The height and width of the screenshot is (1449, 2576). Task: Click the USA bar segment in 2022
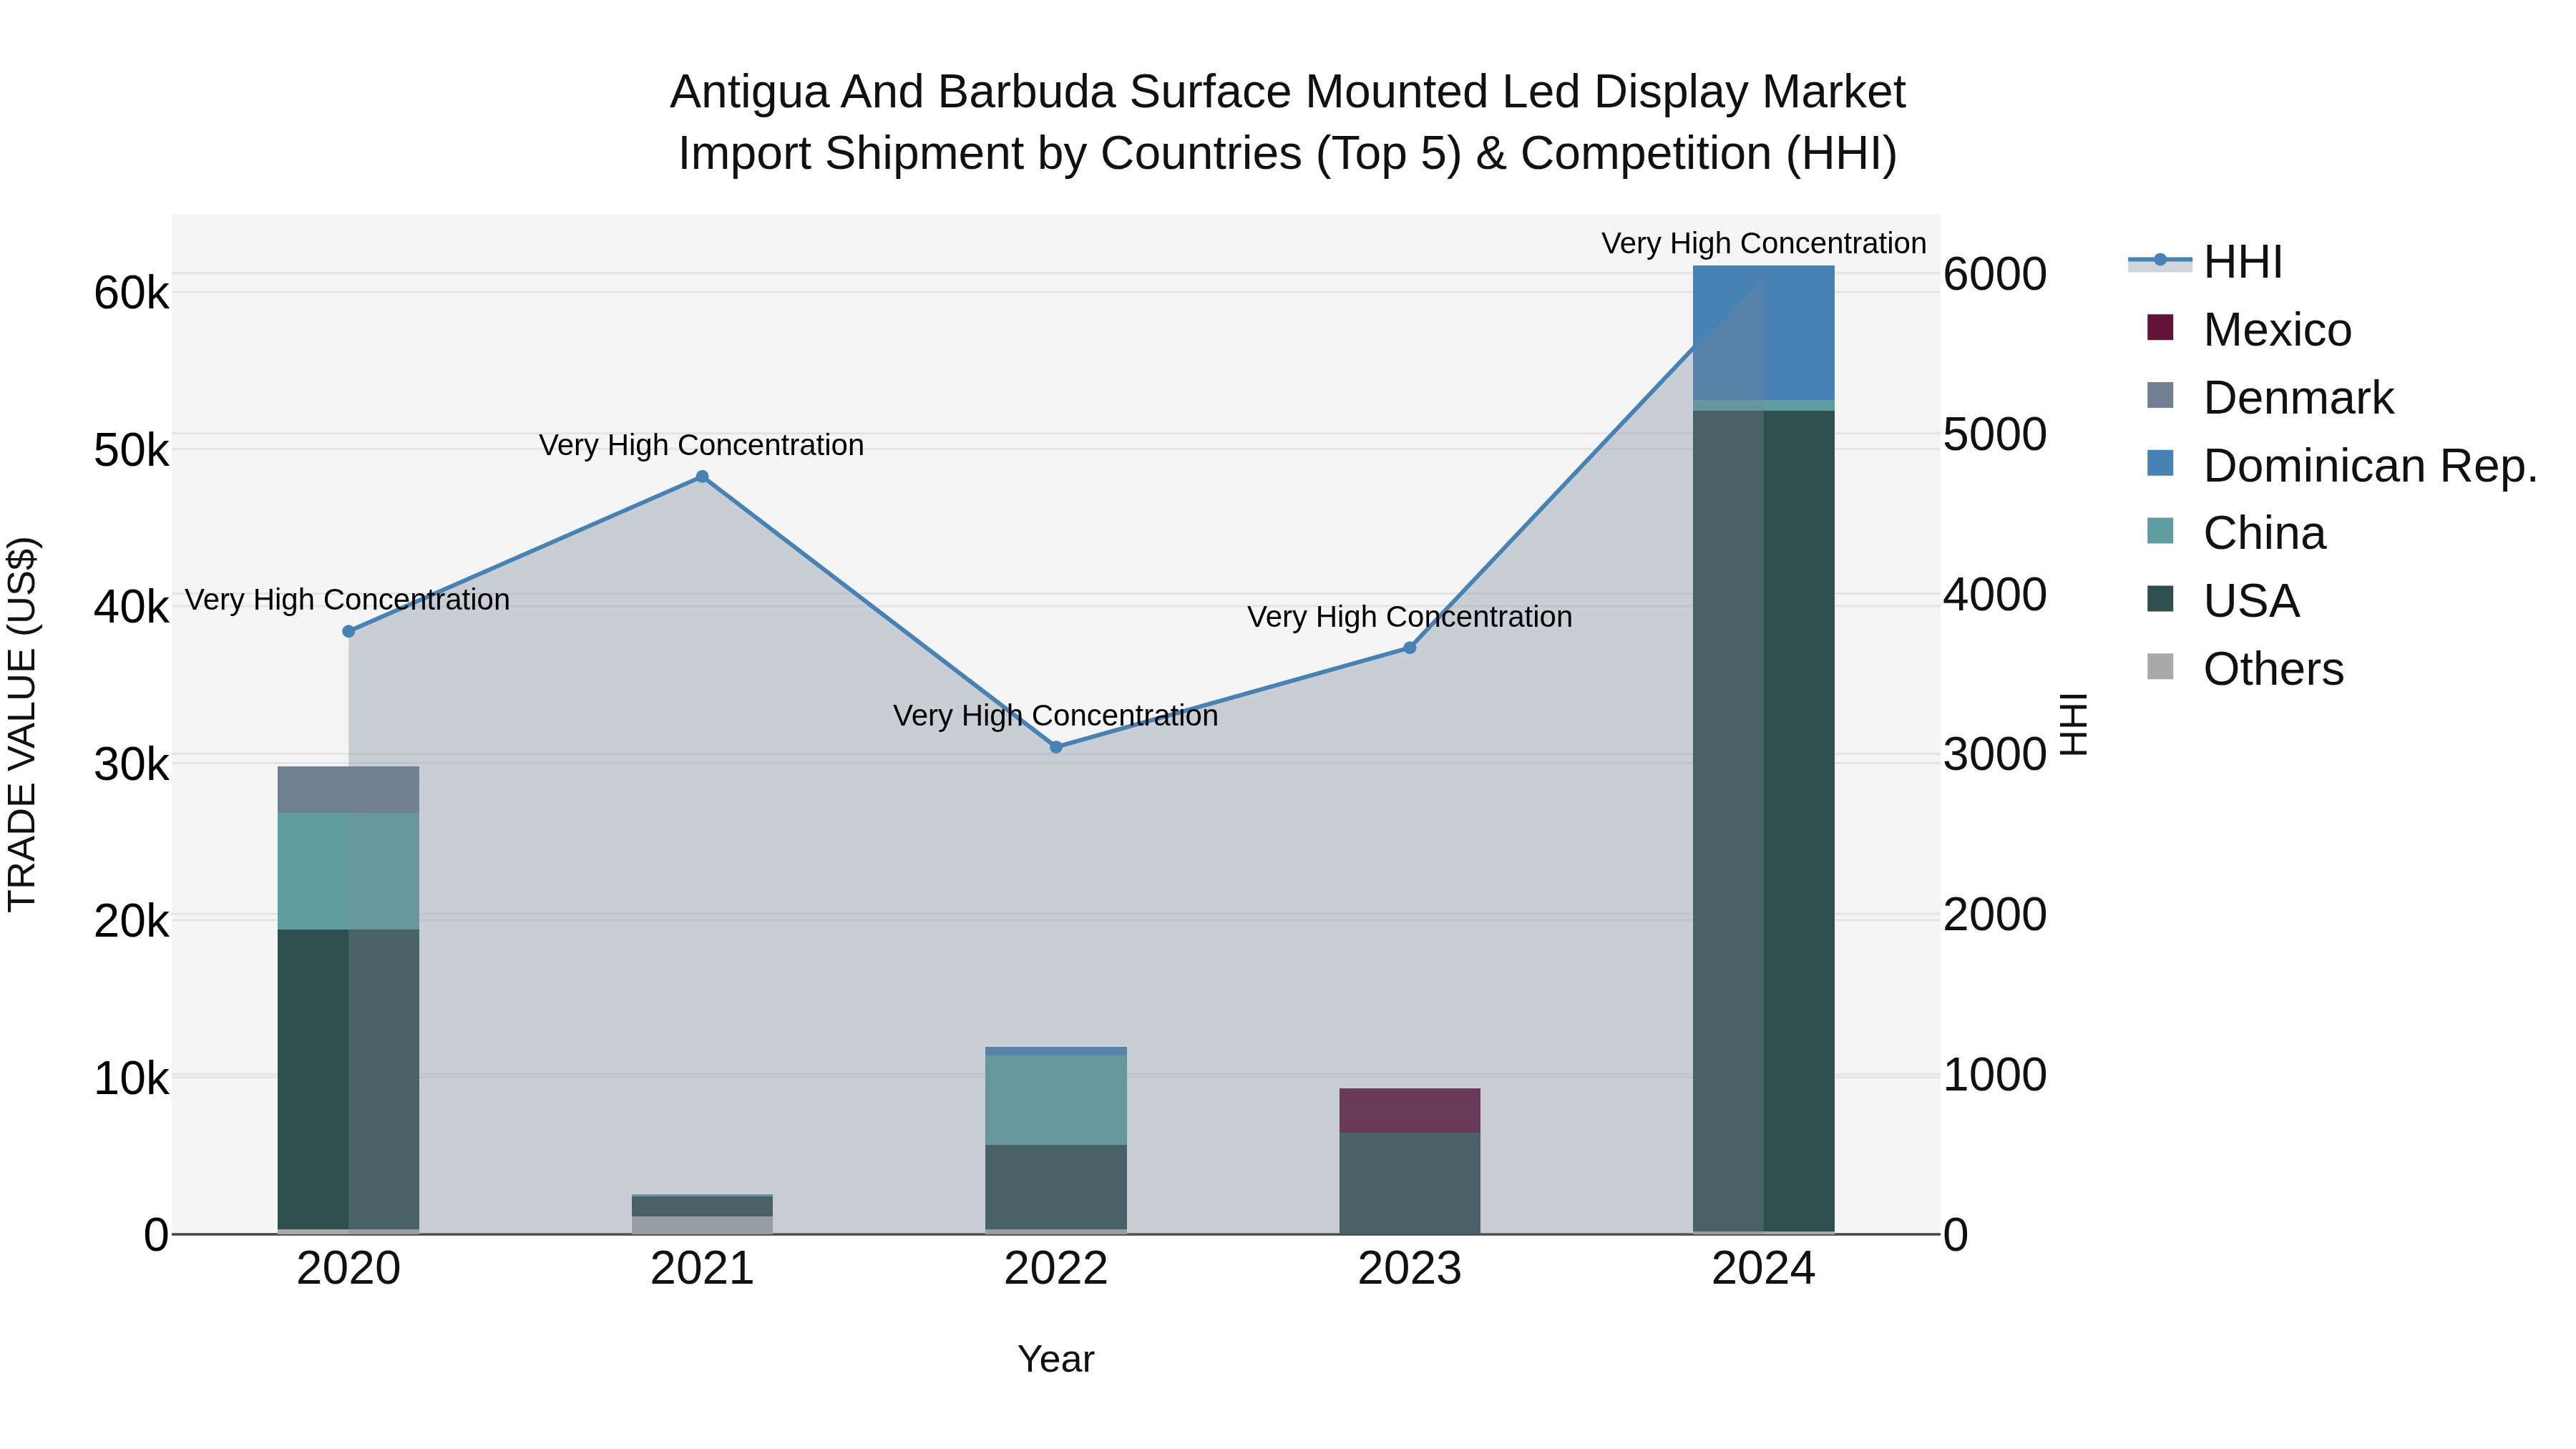click(x=1056, y=1187)
